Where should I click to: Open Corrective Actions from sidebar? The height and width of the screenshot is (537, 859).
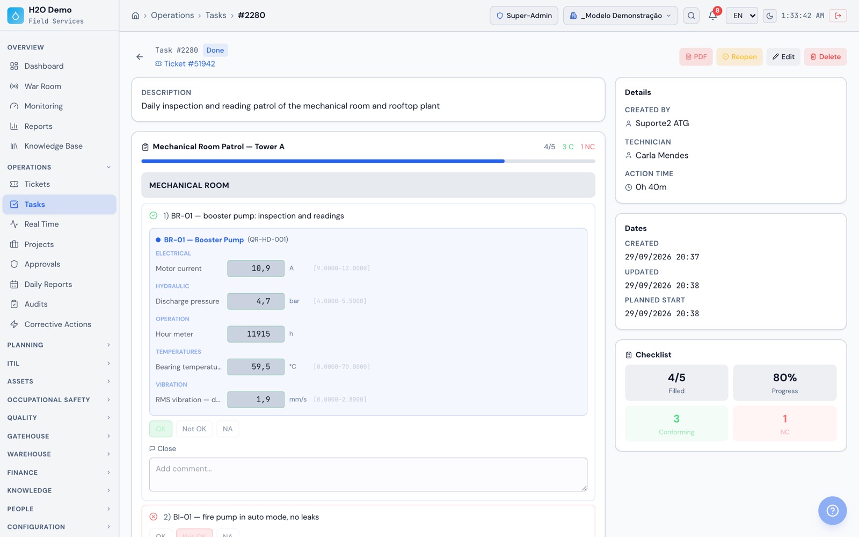click(x=59, y=324)
